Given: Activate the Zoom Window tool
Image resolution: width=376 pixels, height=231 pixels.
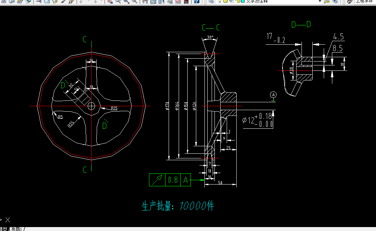Looking at the screenshot, I should 125,2.
